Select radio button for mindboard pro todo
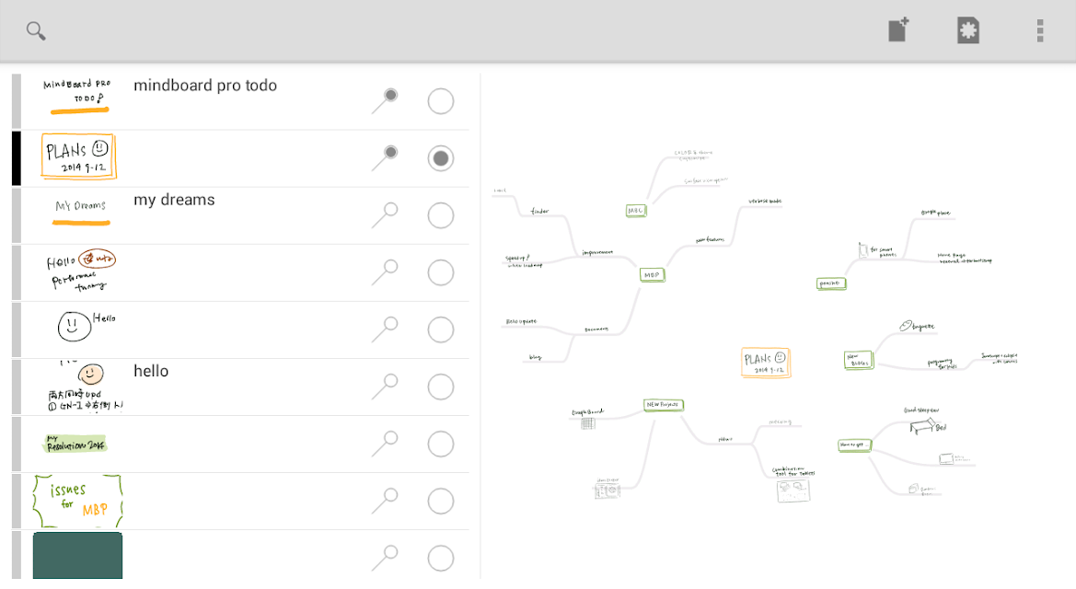This screenshot has height=589, width=1076. click(441, 101)
